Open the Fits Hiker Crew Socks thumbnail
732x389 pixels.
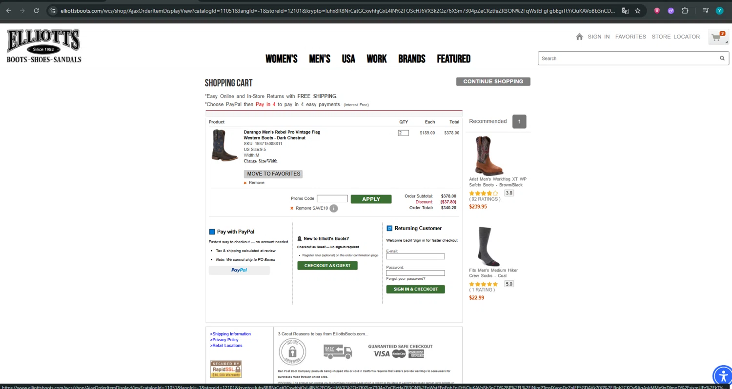[x=489, y=246]
